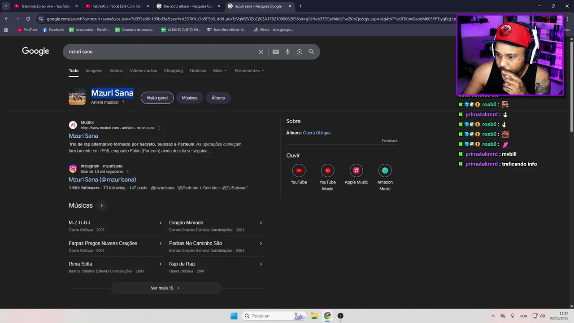Switch to the Notícias search tab
Screen dimensions: 574x323
tap(198, 70)
